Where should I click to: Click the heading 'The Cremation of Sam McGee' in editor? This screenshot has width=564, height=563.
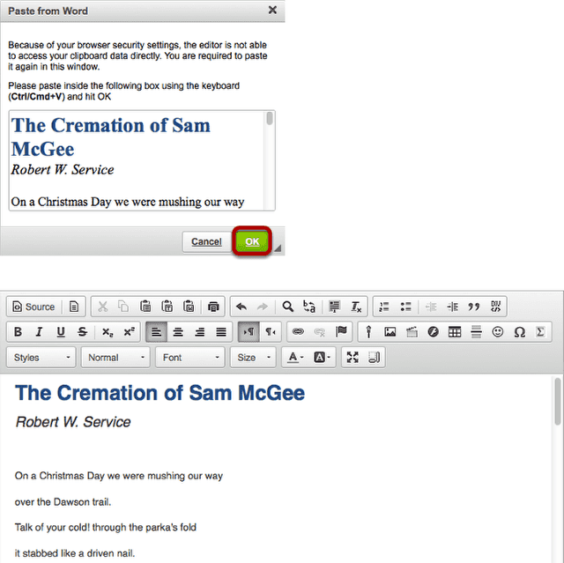160,393
